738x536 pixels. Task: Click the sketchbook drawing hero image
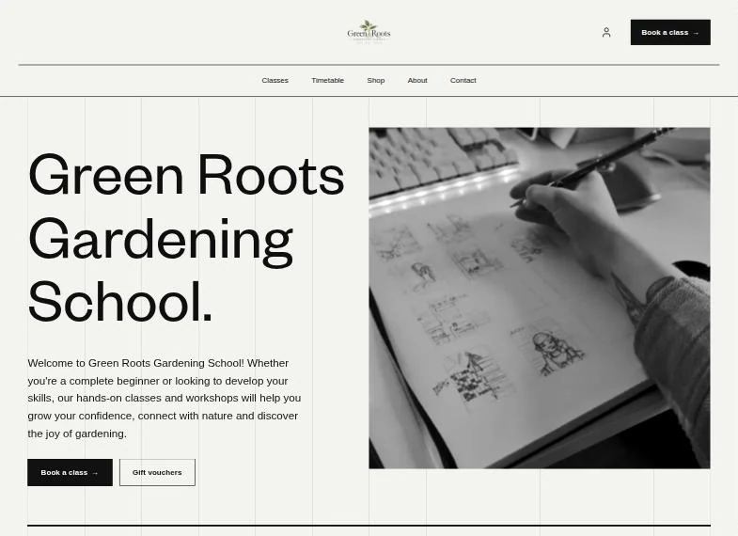pyautogui.click(x=540, y=298)
